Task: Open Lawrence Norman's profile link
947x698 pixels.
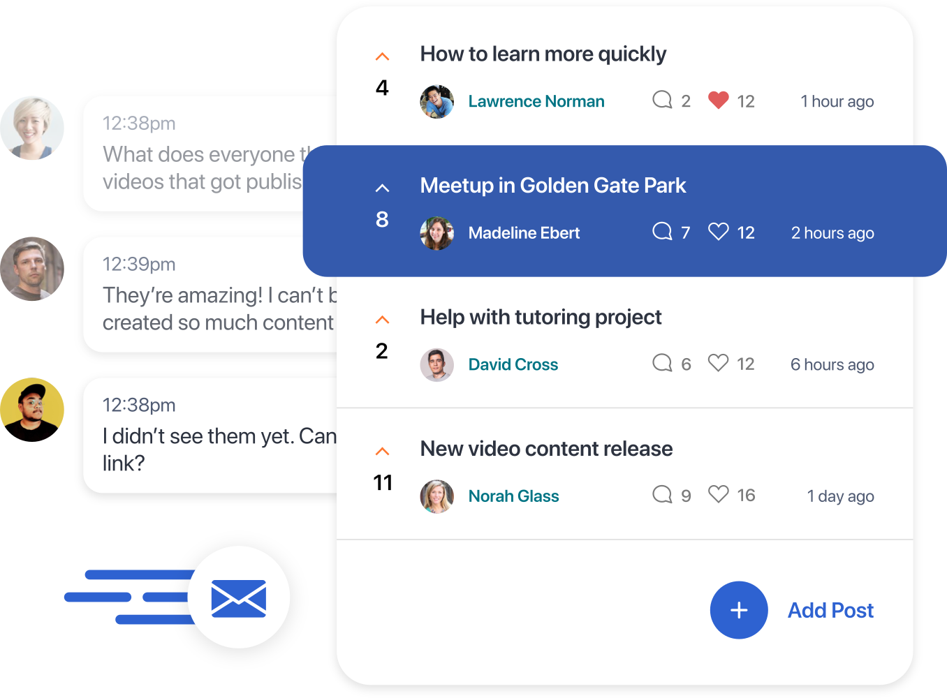Action: 536,101
